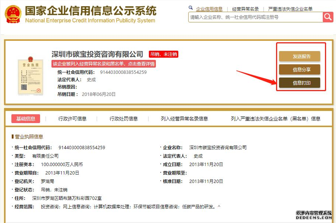Open the 基础信息 tab
Screen dimensions: 336x223
click(25, 119)
